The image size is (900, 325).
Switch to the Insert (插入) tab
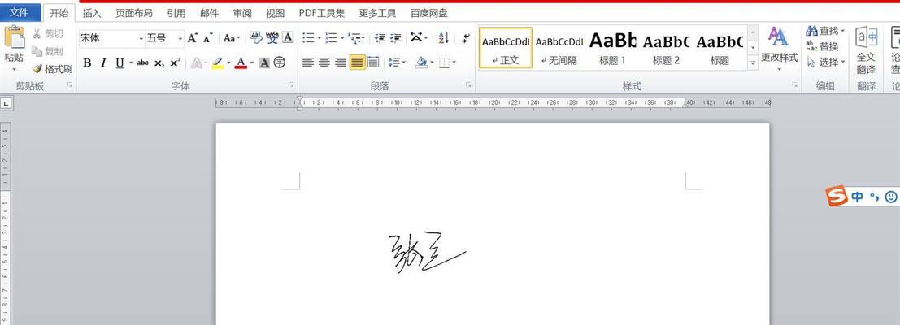[x=92, y=13]
